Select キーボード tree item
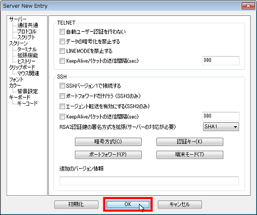Screen dimensions: 257x215 (x=20, y=97)
